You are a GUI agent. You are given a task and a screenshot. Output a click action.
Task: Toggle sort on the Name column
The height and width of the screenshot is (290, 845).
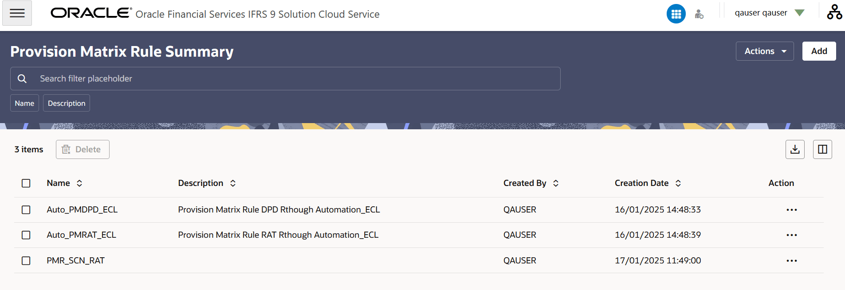pyautogui.click(x=79, y=183)
